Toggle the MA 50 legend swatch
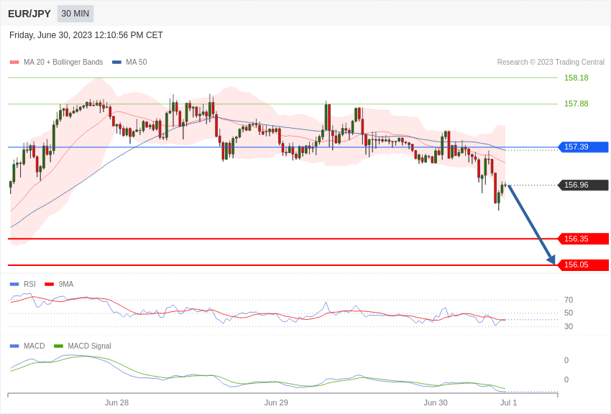The height and width of the screenshot is (414, 611). pos(116,63)
